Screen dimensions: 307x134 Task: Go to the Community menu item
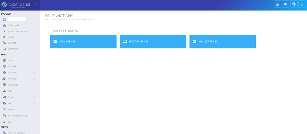point(13,49)
